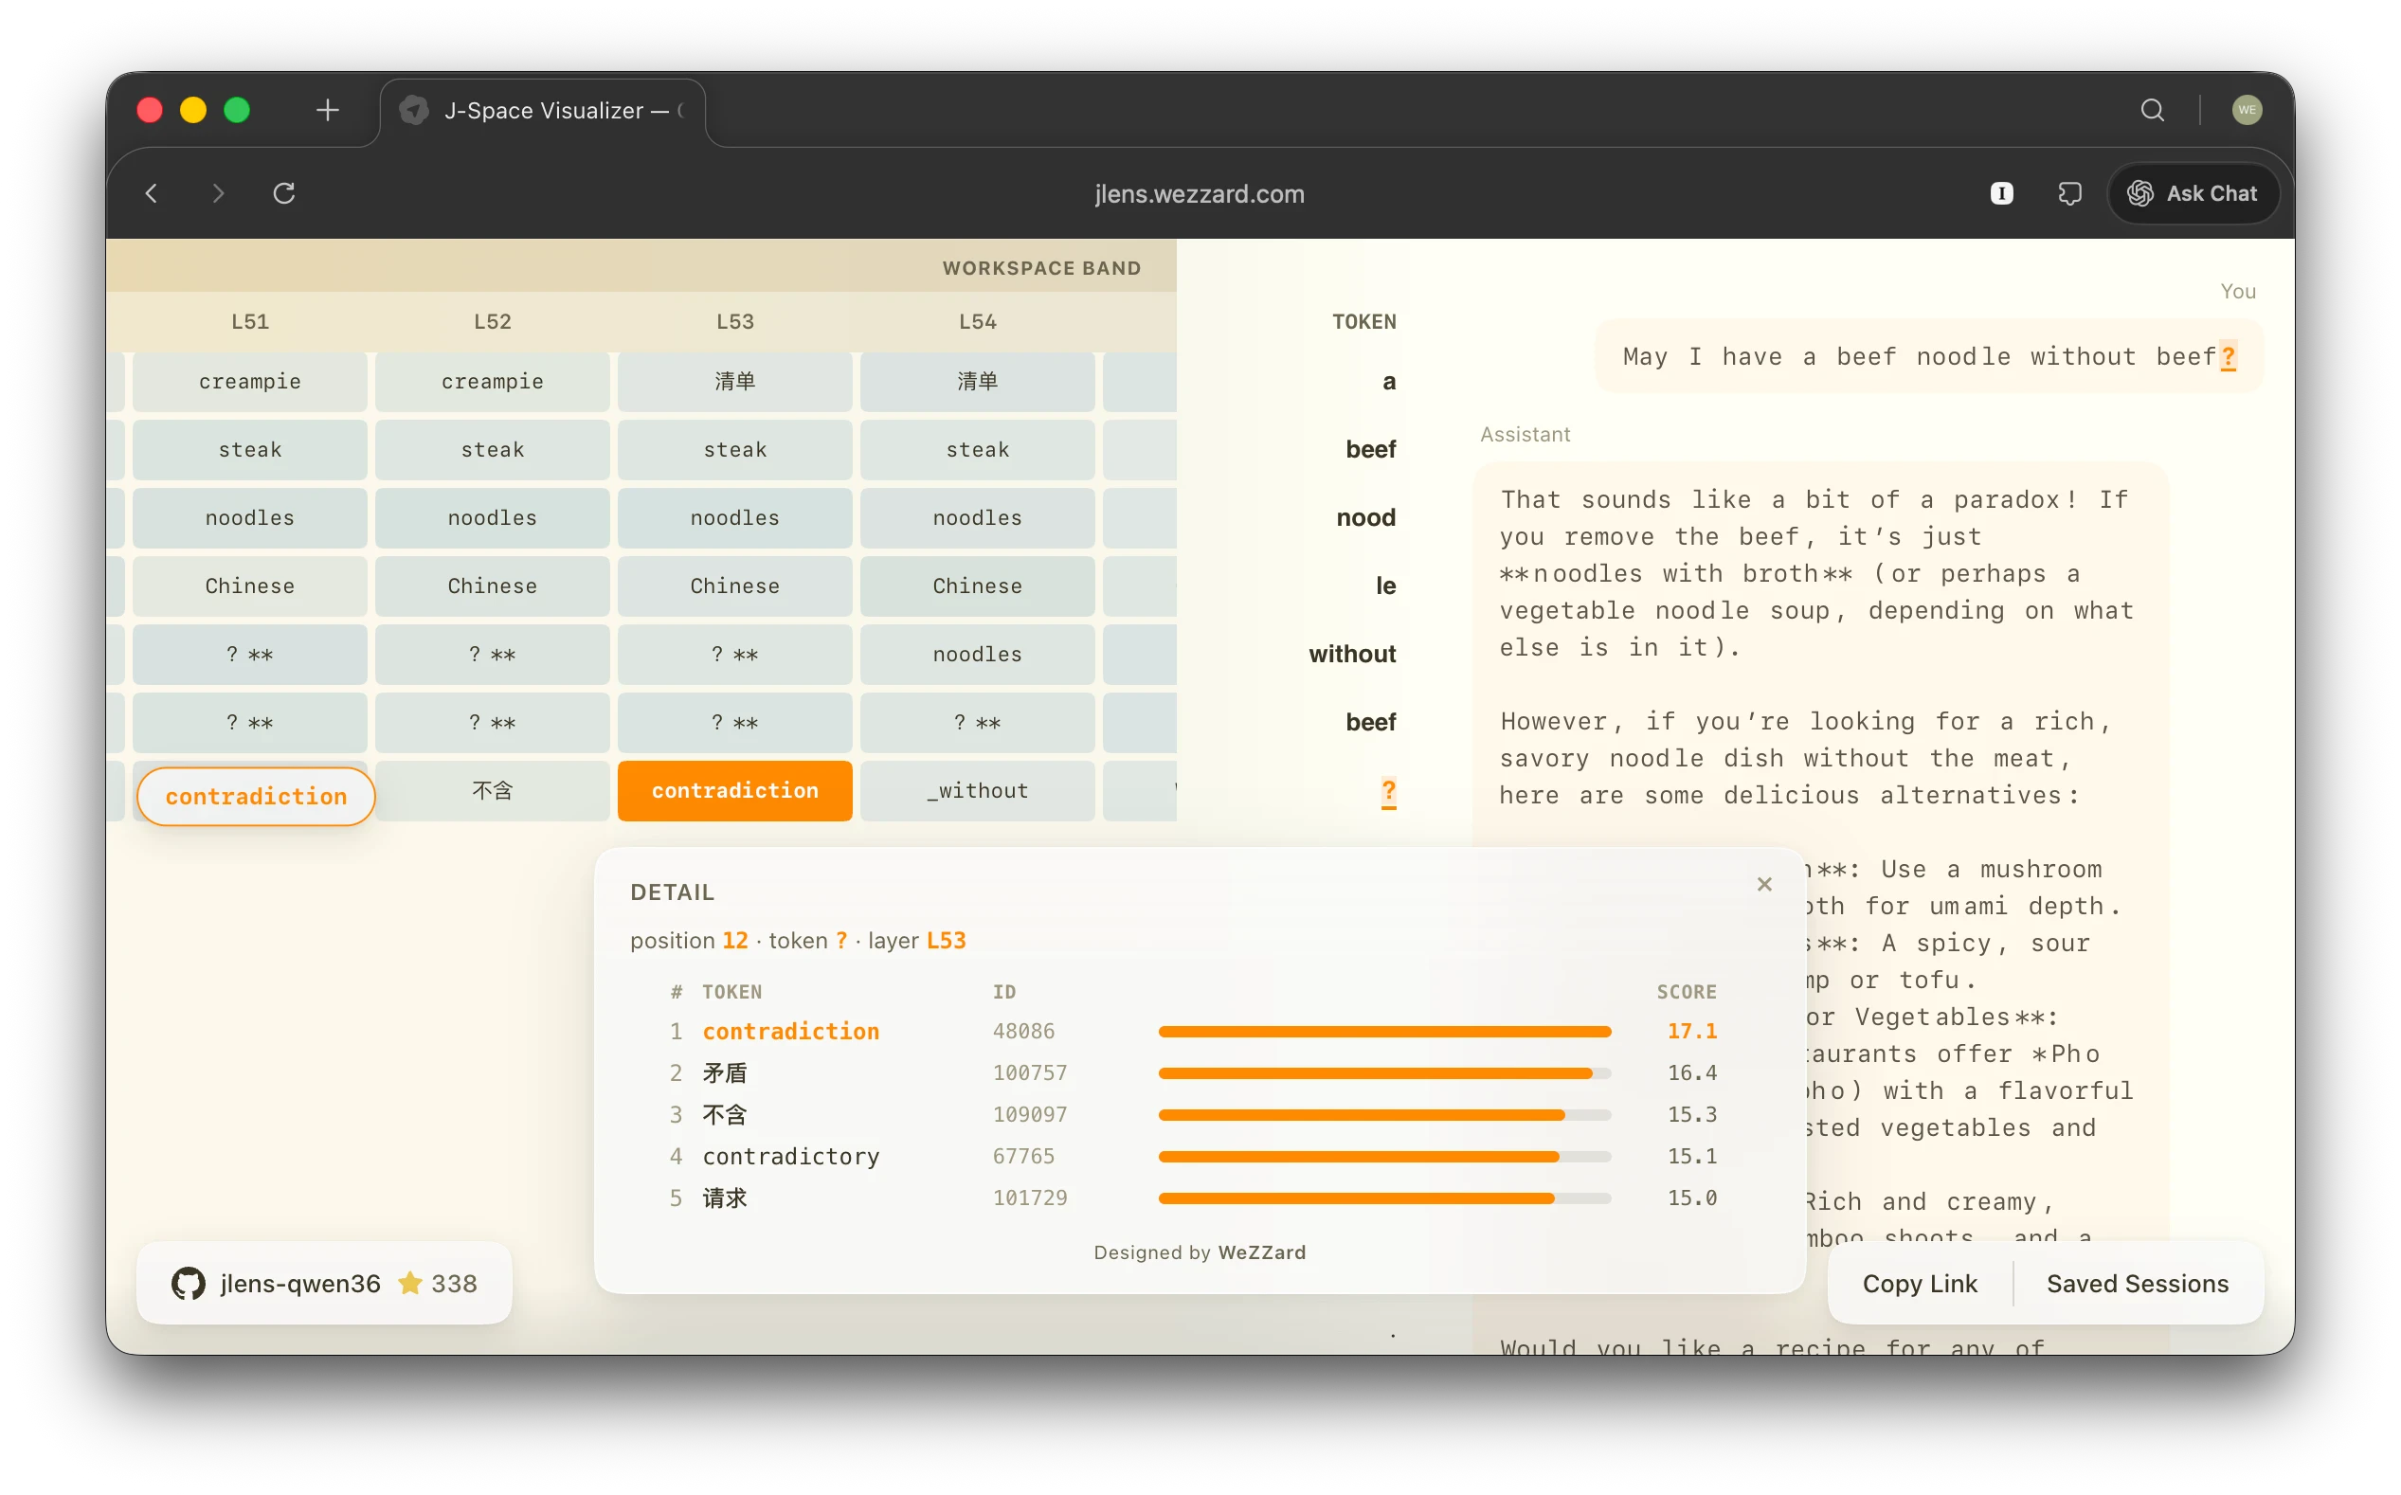Open the chat bubble sidebar icon

pyautogui.click(x=2068, y=194)
